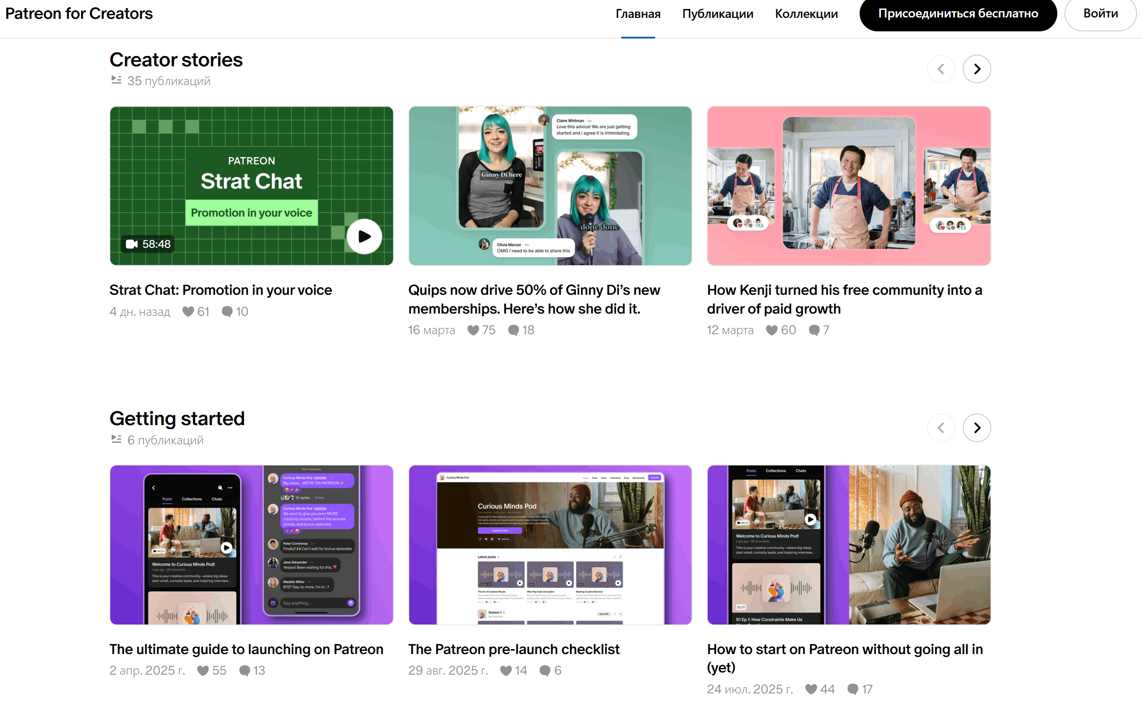Screen dimensions: 1142x706
Task: Click heart icon on ultimate guide post
Action: click(203, 671)
